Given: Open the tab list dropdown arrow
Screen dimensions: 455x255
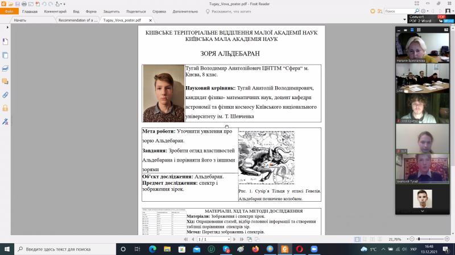Looking at the screenshot, I should (404, 20).
